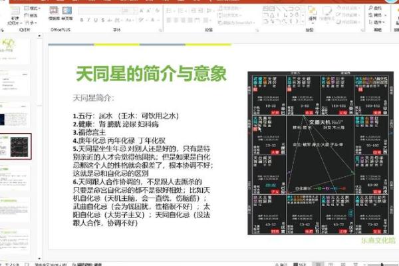This screenshot has width=399, height=266.
Task: Select the first slide thumbnail
Action: click(x=15, y=50)
